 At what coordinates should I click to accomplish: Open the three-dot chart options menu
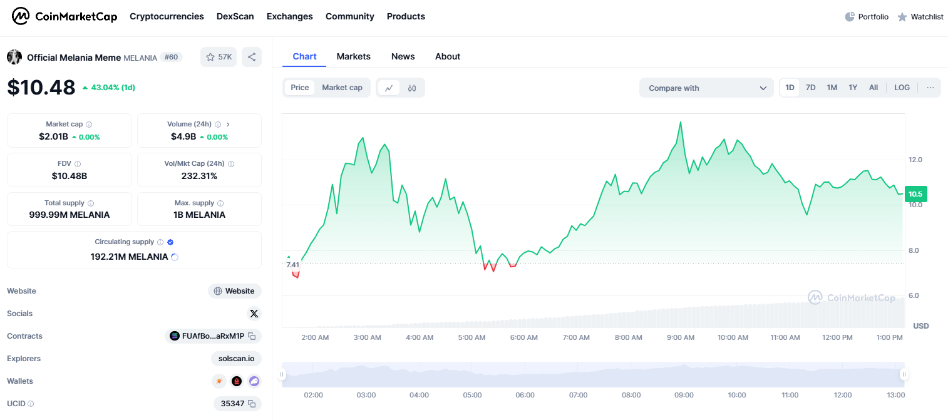pos(930,88)
